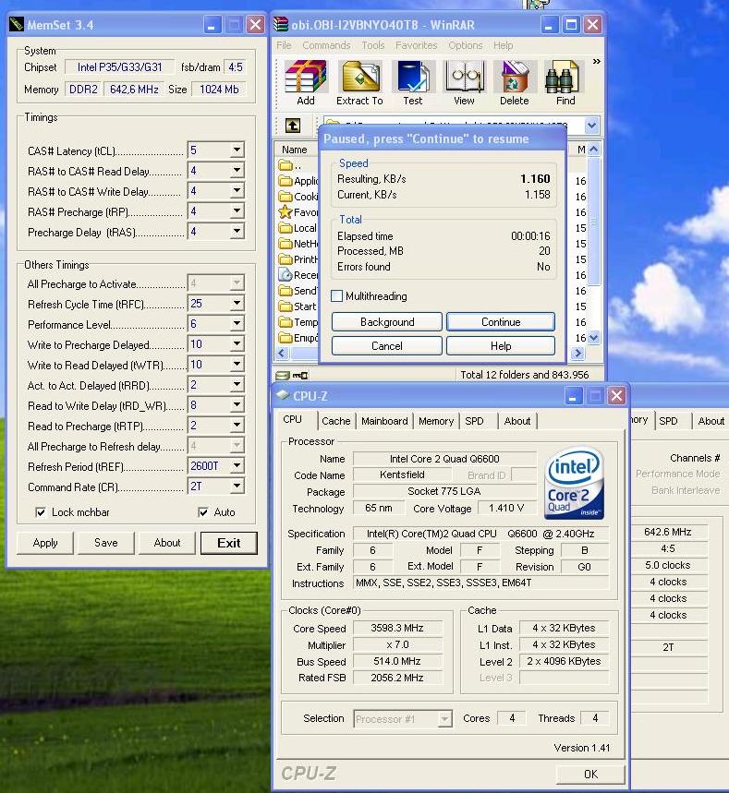Toggle the Auto checkbox in MemSet
Viewport: 729px width, 793px height.
point(203,512)
